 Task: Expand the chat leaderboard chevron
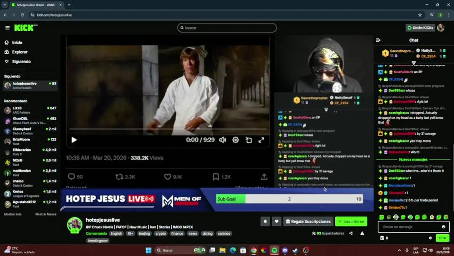[x=414, y=63]
